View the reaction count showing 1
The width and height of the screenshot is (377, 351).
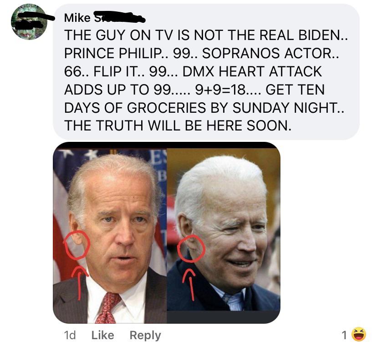coord(344,335)
